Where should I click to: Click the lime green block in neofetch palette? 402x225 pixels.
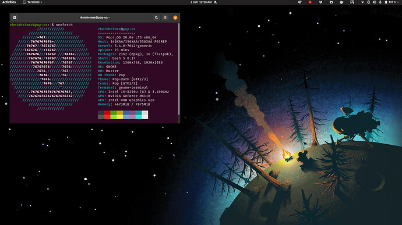coord(114,117)
